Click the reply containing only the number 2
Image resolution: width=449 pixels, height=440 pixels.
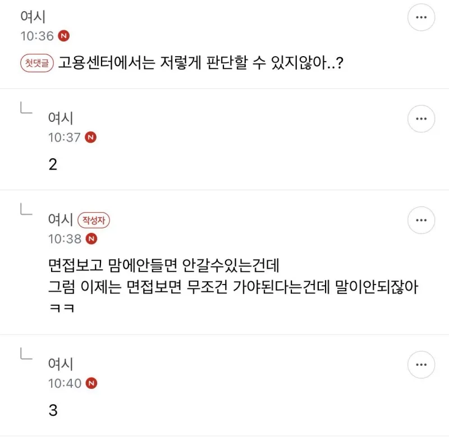coord(52,163)
